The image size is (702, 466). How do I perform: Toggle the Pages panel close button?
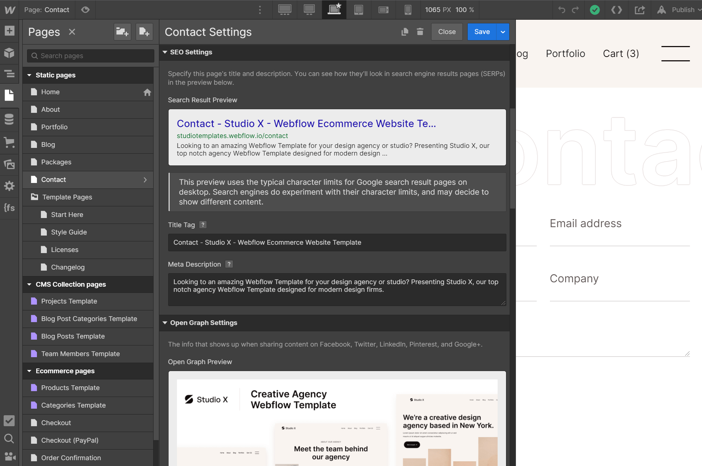tap(72, 31)
